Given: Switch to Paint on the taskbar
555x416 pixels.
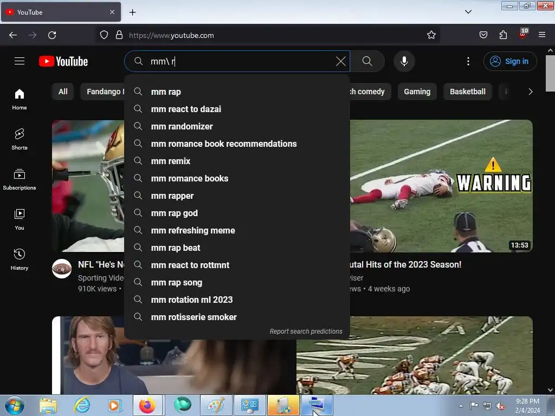Looking at the screenshot, I should pos(216,405).
